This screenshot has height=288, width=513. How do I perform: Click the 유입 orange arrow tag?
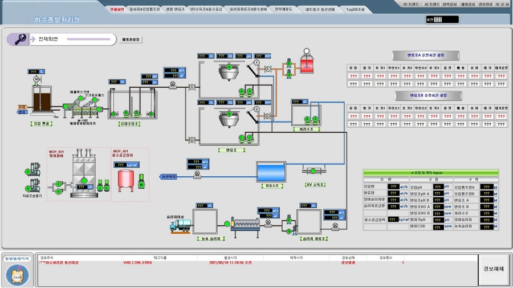point(22,107)
